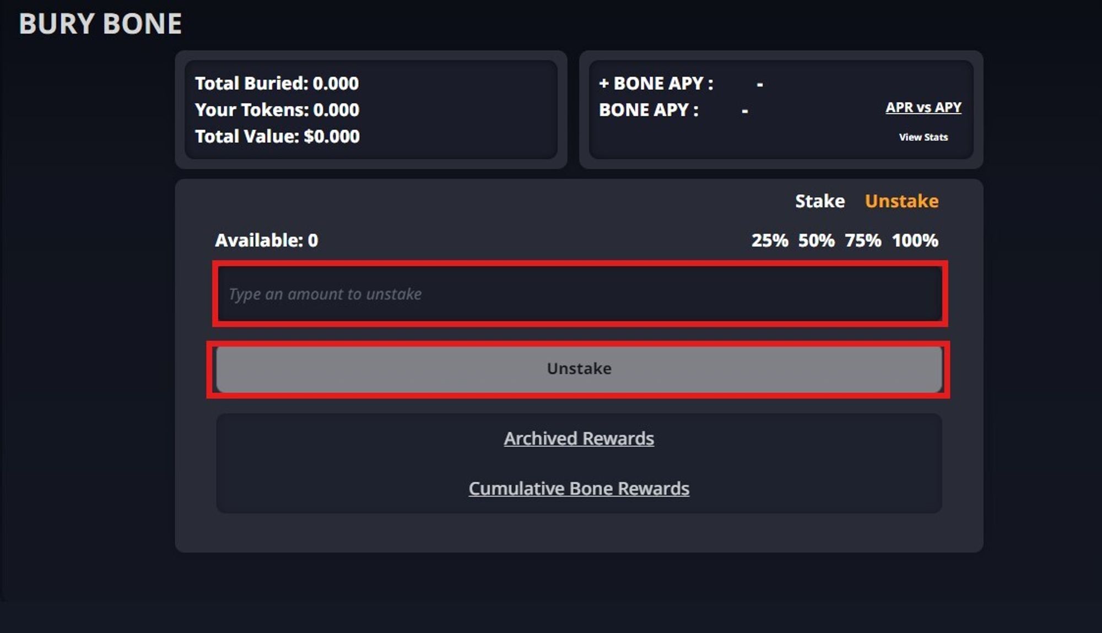The width and height of the screenshot is (1102, 633).
Task: Open the APR vs APY link
Action: point(923,107)
